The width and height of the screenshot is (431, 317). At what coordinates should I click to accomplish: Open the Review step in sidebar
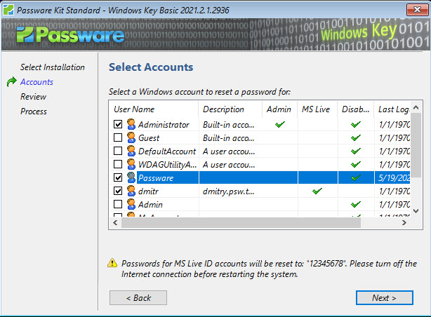click(x=33, y=97)
